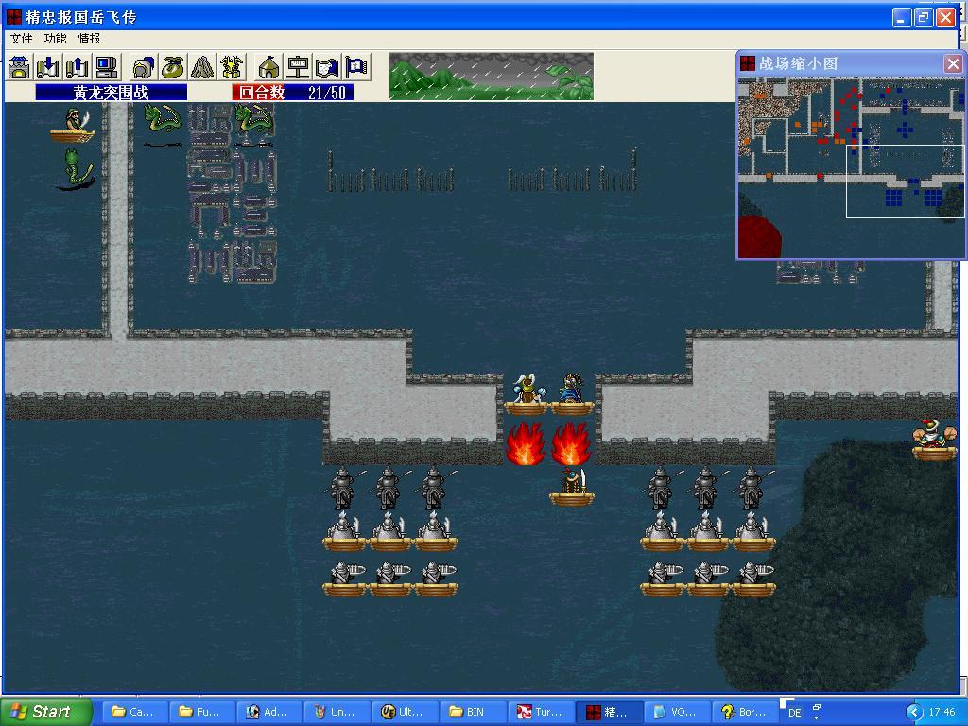Select the green serpent unit below the boatman
The width and height of the screenshot is (968, 726).
tap(76, 169)
